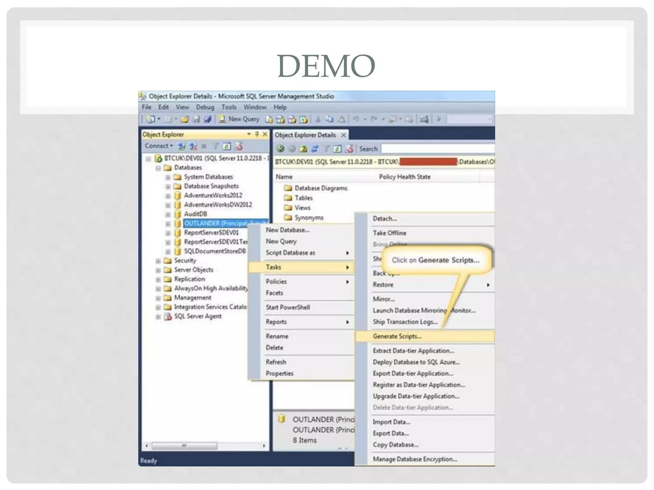Expand the SQL Server Agent node
The width and height of the screenshot is (654, 490).
point(158,317)
